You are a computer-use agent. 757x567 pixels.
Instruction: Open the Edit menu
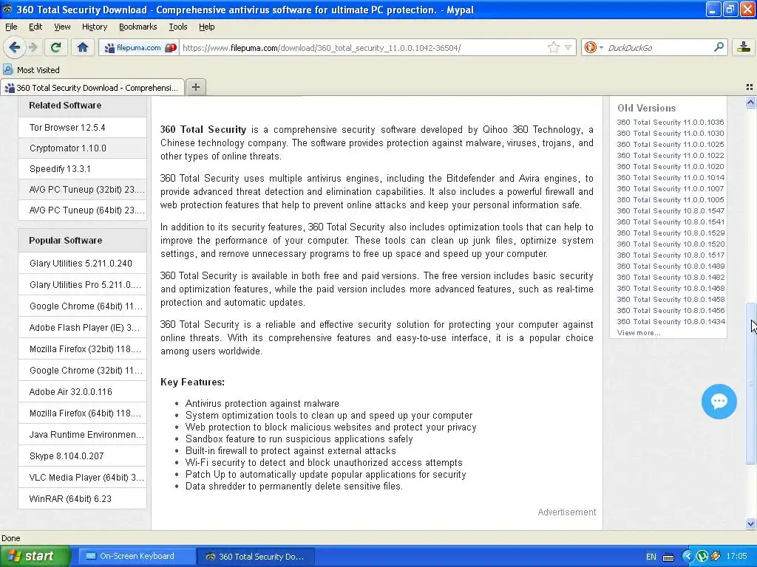35,27
